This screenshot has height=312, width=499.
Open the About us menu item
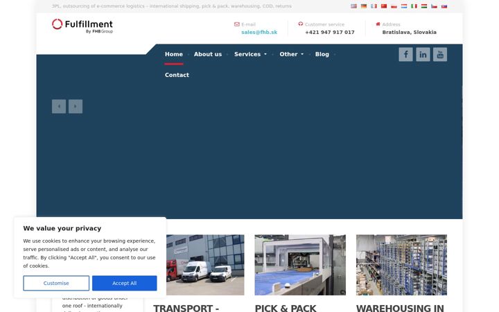(208, 55)
